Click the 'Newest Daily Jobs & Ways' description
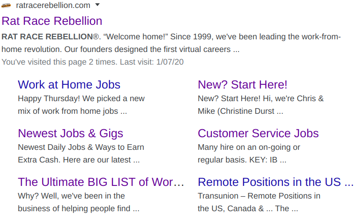The width and height of the screenshot is (357, 214). point(81,148)
